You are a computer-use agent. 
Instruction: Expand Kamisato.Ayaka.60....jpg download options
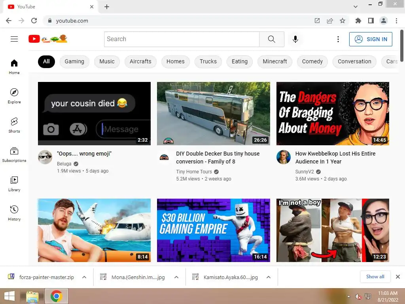[269, 277]
